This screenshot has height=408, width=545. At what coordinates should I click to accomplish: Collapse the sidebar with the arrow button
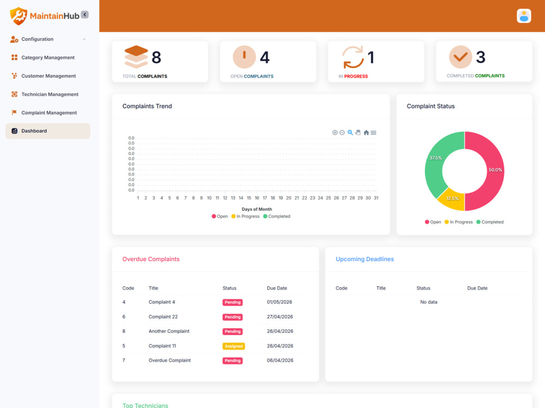pyautogui.click(x=85, y=15)
